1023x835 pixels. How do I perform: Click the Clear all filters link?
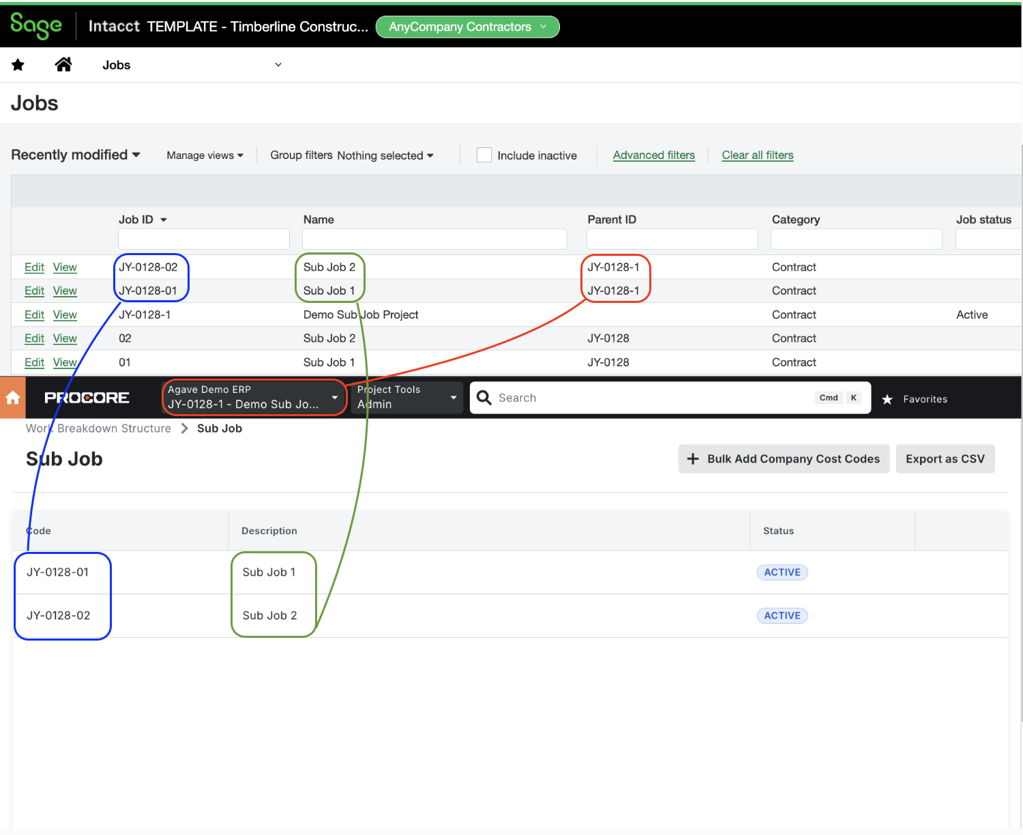click(757, 155)
